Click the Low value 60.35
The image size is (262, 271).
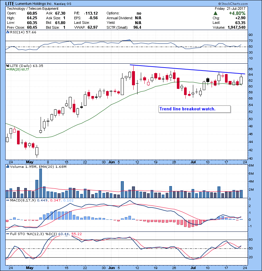(32, 23)
